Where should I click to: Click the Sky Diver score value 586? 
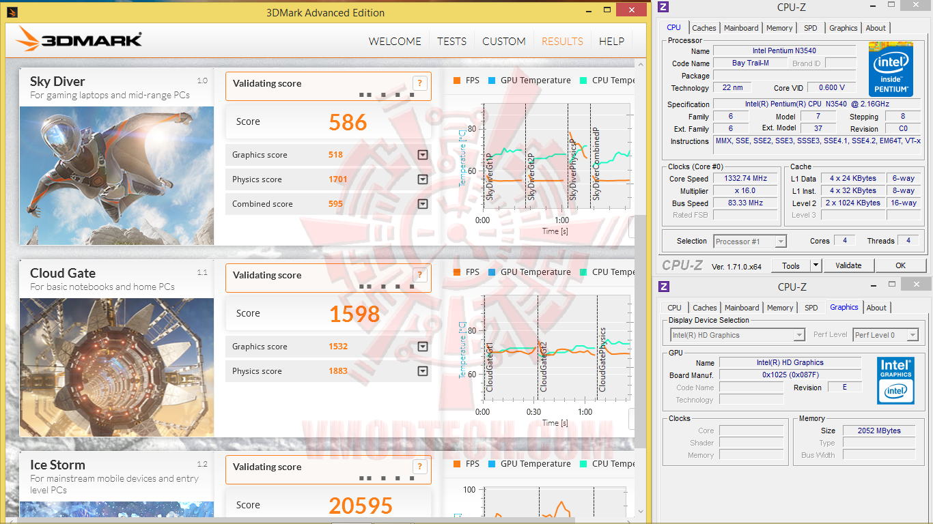coord(348,122)
